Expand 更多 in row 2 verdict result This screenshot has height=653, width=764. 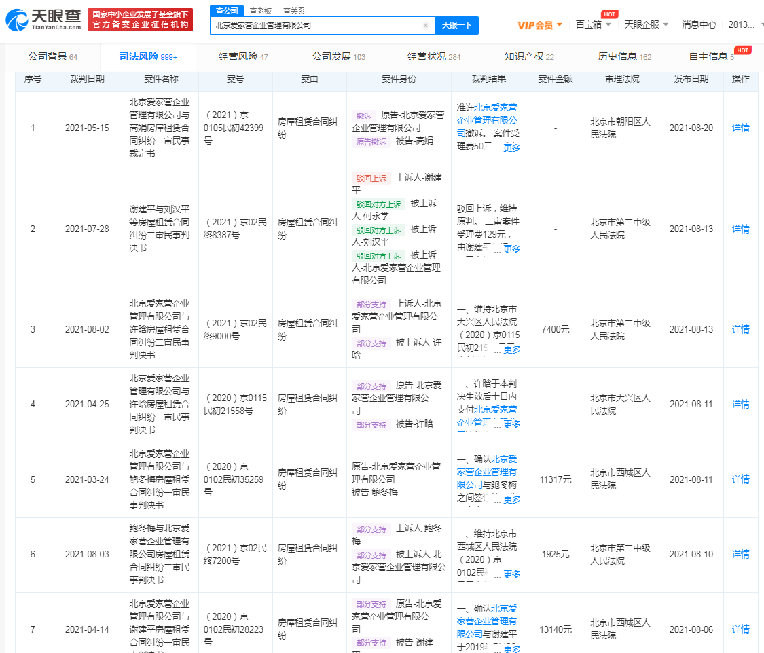point(511,249)
